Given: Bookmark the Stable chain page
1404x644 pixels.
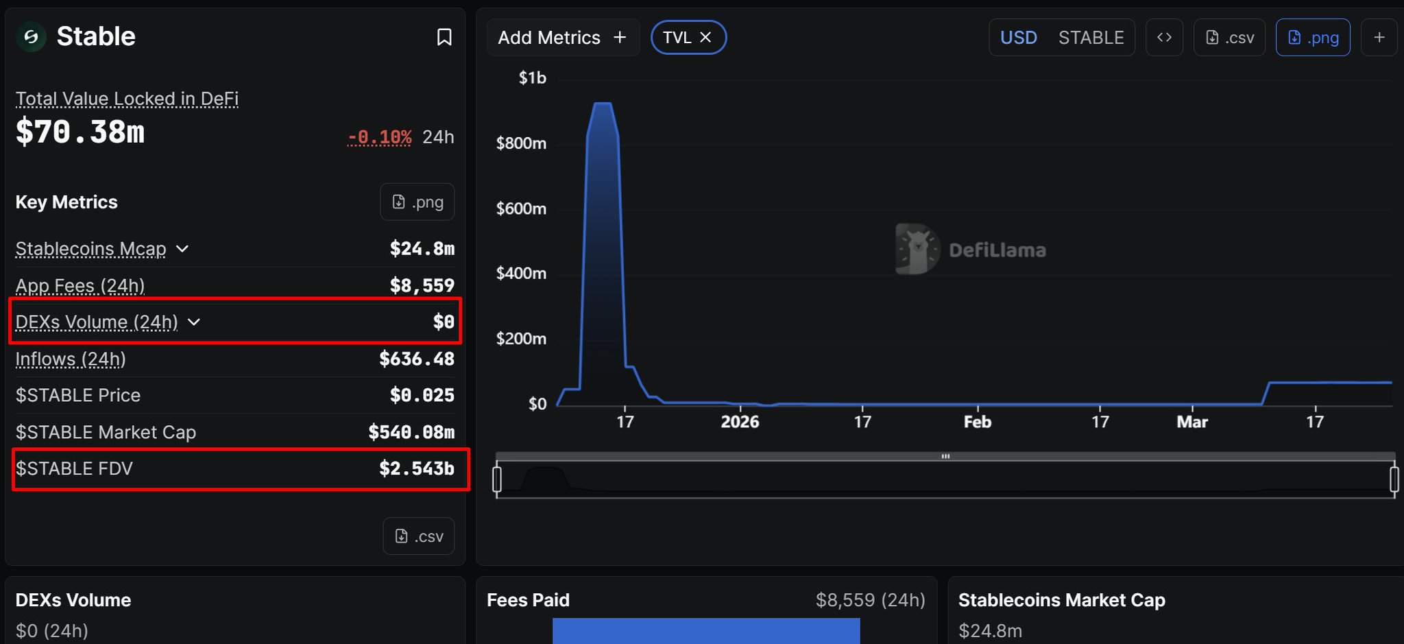Looking at the screenshot, I should (x=444, y=37).
